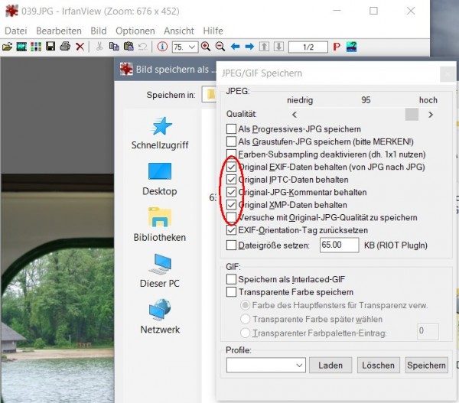Open the Ansicht menu
This screenshot has height=403, width=459.
click(179, 31)
